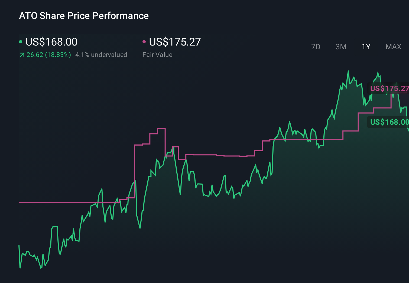Click the lowest point of the share price line
The width and height of the screenshot is (409, 283).
click(x=41, y=268)
